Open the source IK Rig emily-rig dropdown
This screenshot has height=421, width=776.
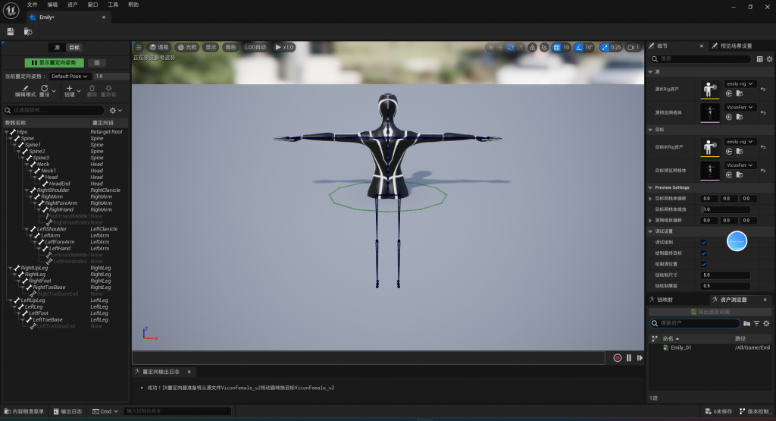[x=740, y=84]
